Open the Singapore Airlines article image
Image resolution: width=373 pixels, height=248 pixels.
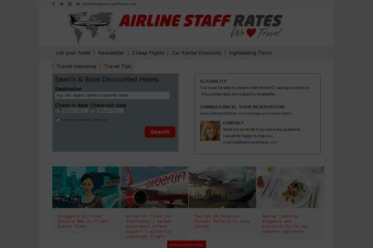(x=86, y=187)
